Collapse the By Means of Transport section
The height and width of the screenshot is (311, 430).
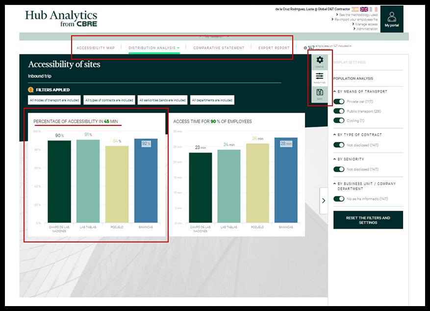click(x=334, y=91)
